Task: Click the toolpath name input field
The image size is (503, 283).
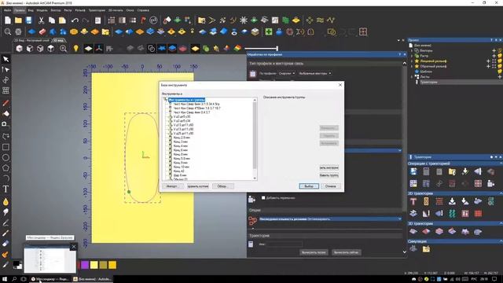Action: pyautogui.click(x=284, y=244)
